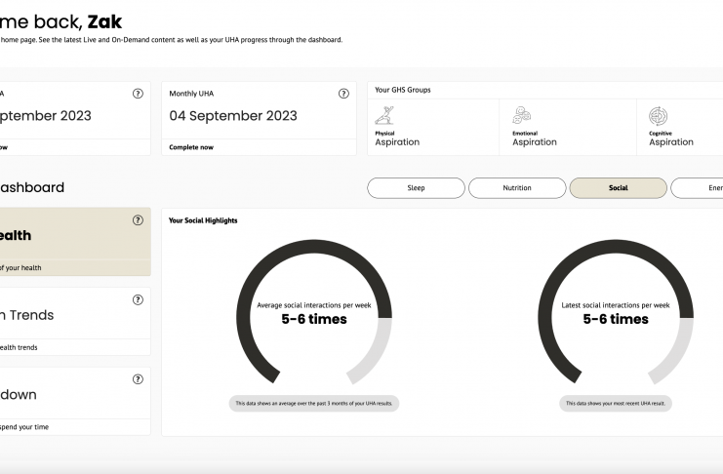Viewport: 723px width, 474px height.
Task: Open help icon on the card left of Monthly UHA
Action: (x=138, y=94)
